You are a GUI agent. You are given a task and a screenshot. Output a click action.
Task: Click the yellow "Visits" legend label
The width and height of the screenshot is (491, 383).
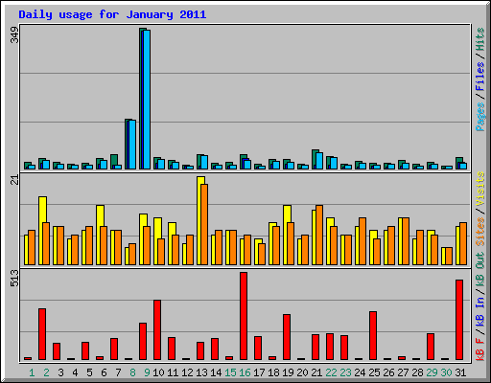[479, 190]
